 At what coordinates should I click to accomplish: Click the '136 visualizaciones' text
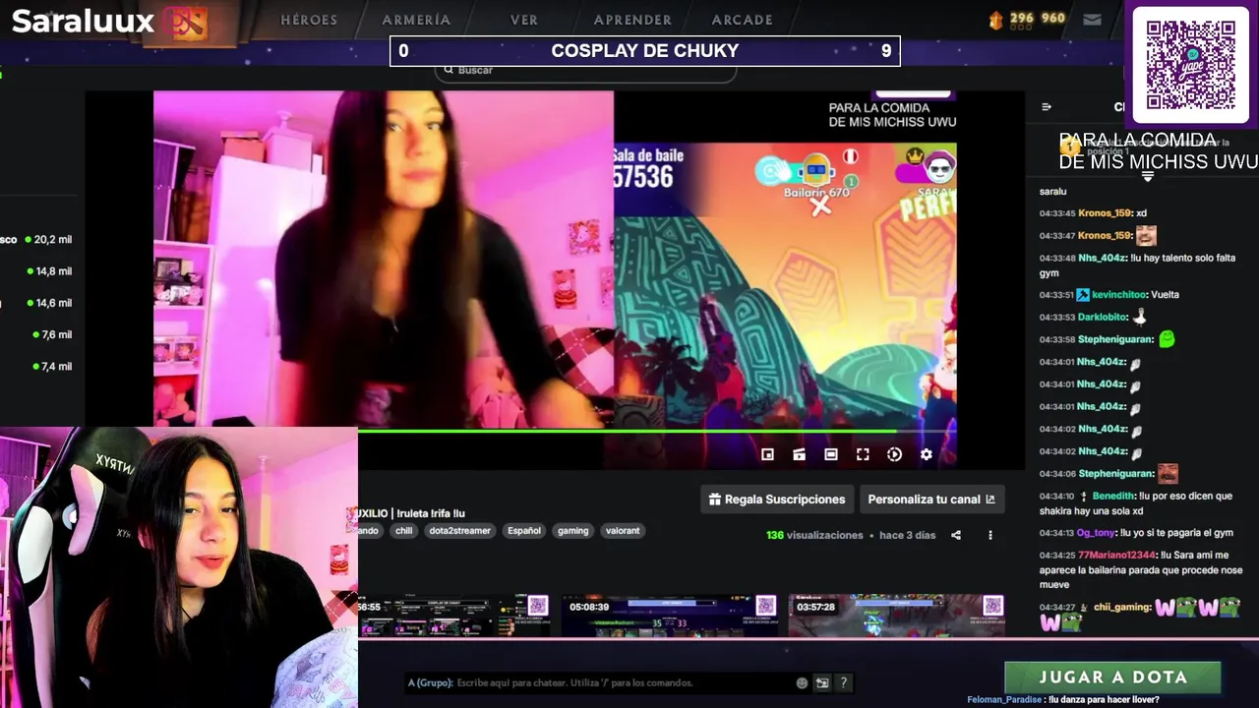click(814, 535)
